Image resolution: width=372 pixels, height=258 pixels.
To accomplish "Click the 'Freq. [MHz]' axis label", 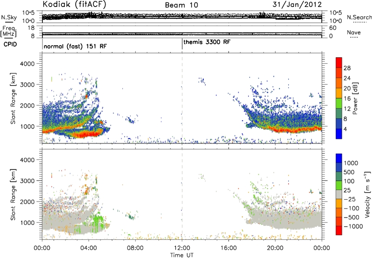I will (x=9, y=31).
